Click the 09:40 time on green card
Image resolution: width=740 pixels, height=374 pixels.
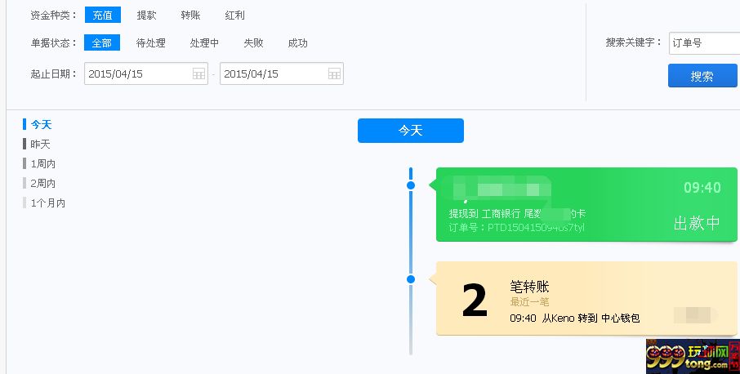pyautogui.click(x=702, y=188)
